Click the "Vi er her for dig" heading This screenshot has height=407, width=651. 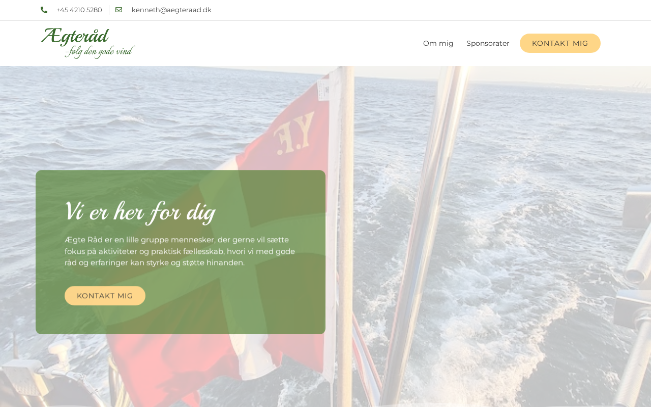[140, 212]
